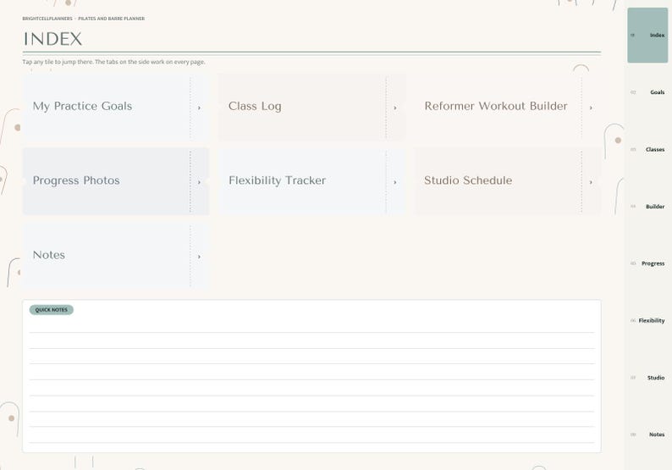The image size is (672, 470).
Task: Open the My Practice Goals tile
Action: [x=116, y=108]
